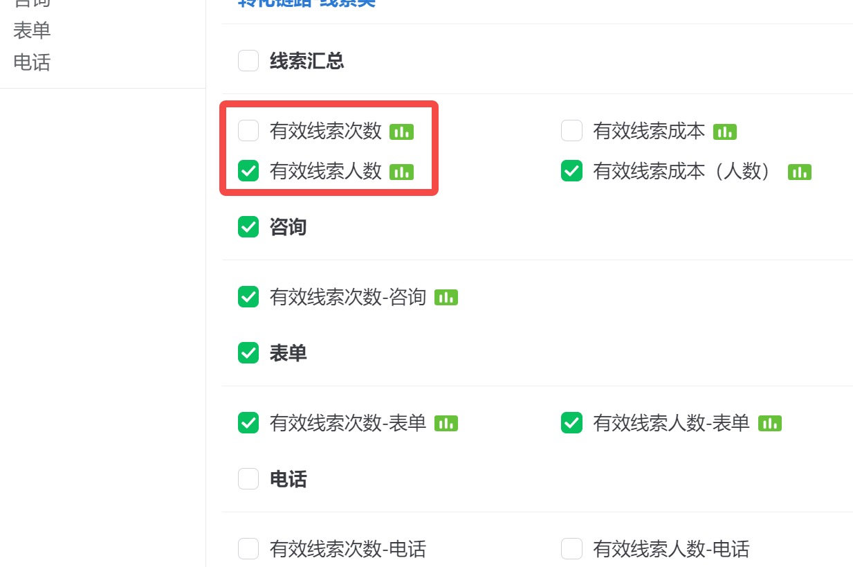Click the chart icon beside 有效线索次数-咨询
853x567 pixels.
pyautogui.click(x=446, y=297)
